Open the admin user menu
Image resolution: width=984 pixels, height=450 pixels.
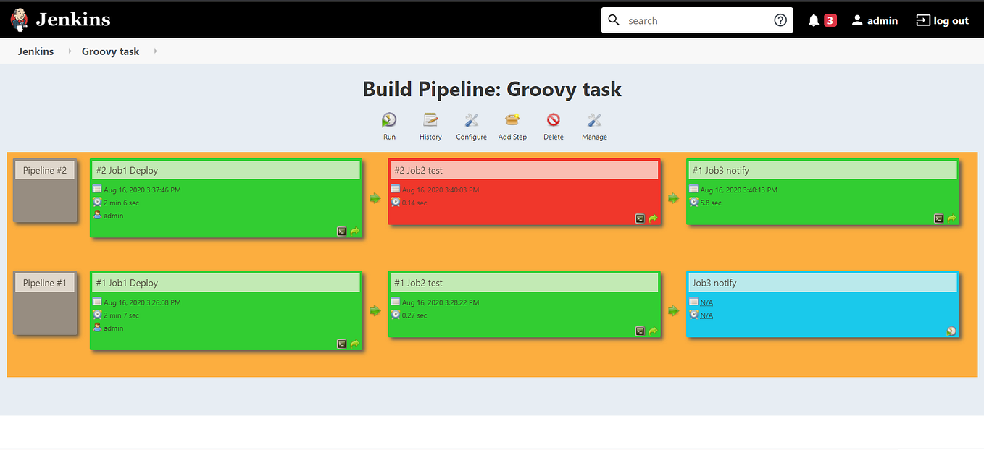(875, 20)
